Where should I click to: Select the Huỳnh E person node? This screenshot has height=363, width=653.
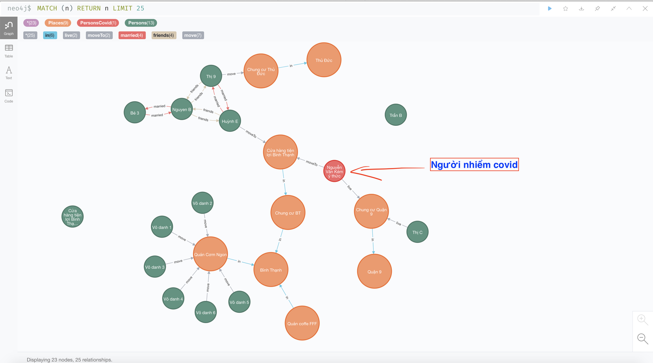[x=230, y=121]
